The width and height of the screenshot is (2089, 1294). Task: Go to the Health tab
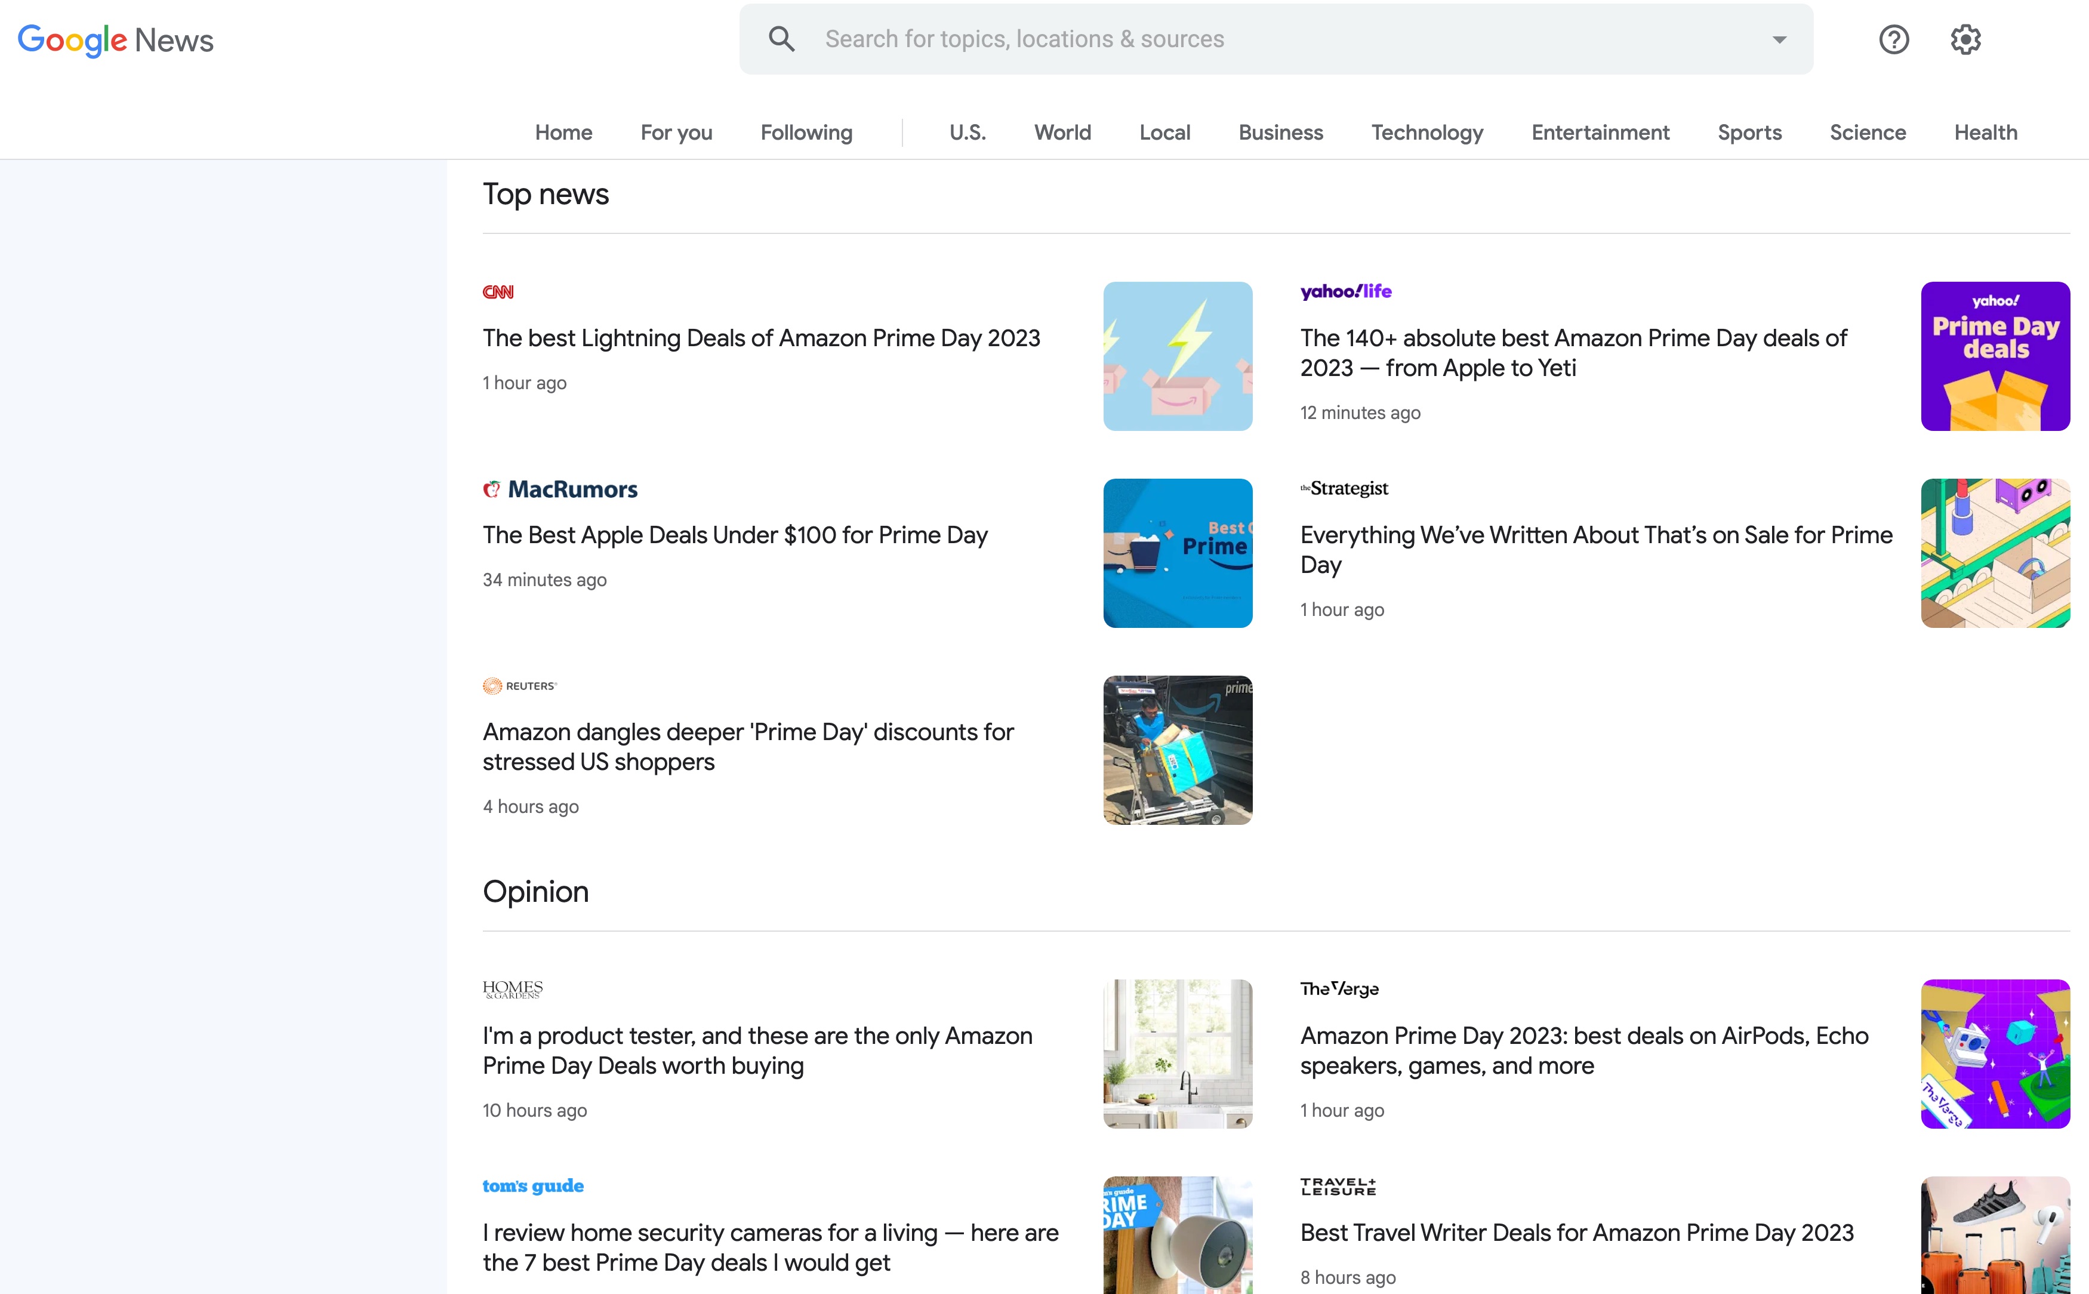pos(1986,133)
